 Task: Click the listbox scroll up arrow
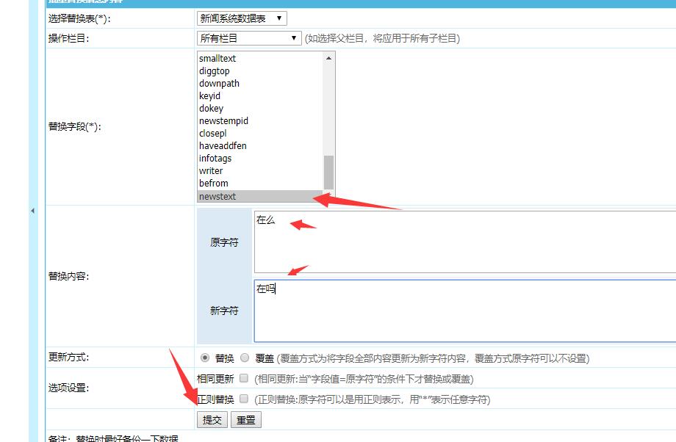pos(328,58)
